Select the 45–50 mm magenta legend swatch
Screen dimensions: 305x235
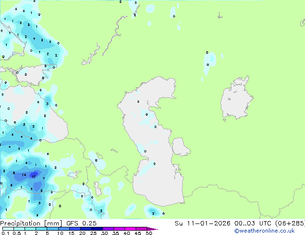point(141,229)
